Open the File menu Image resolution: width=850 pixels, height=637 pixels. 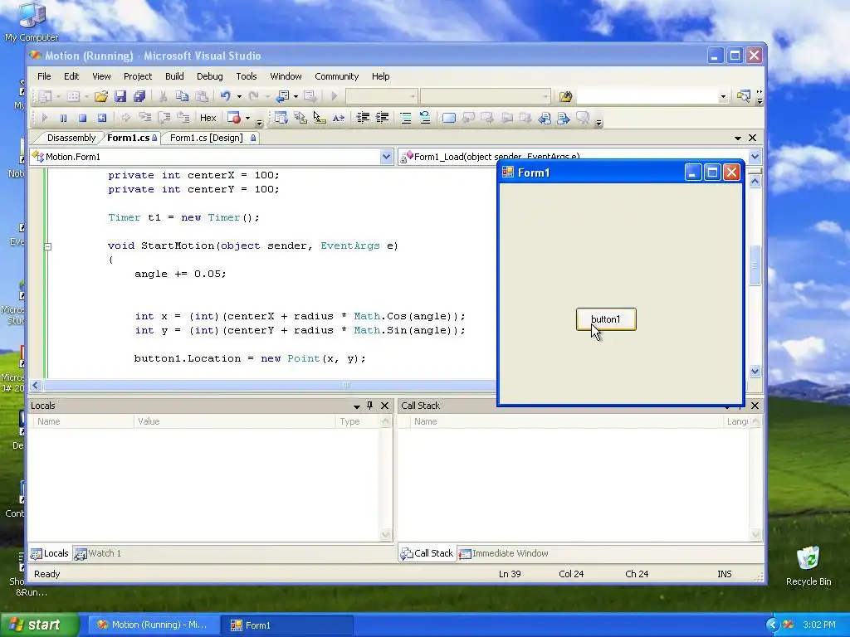tap(44, 76)
